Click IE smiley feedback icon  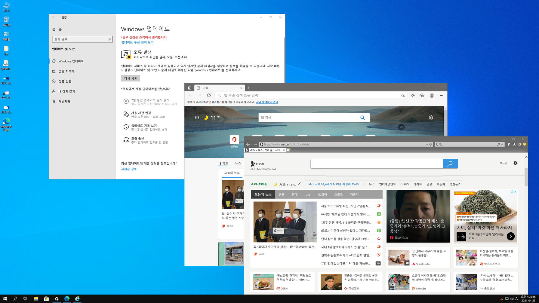[525, 144]
